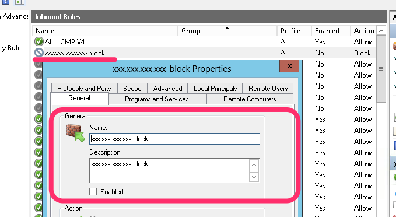Click the firewall brick icon in General
Screen dimensions: 396x217
click(x=75, y=133)
